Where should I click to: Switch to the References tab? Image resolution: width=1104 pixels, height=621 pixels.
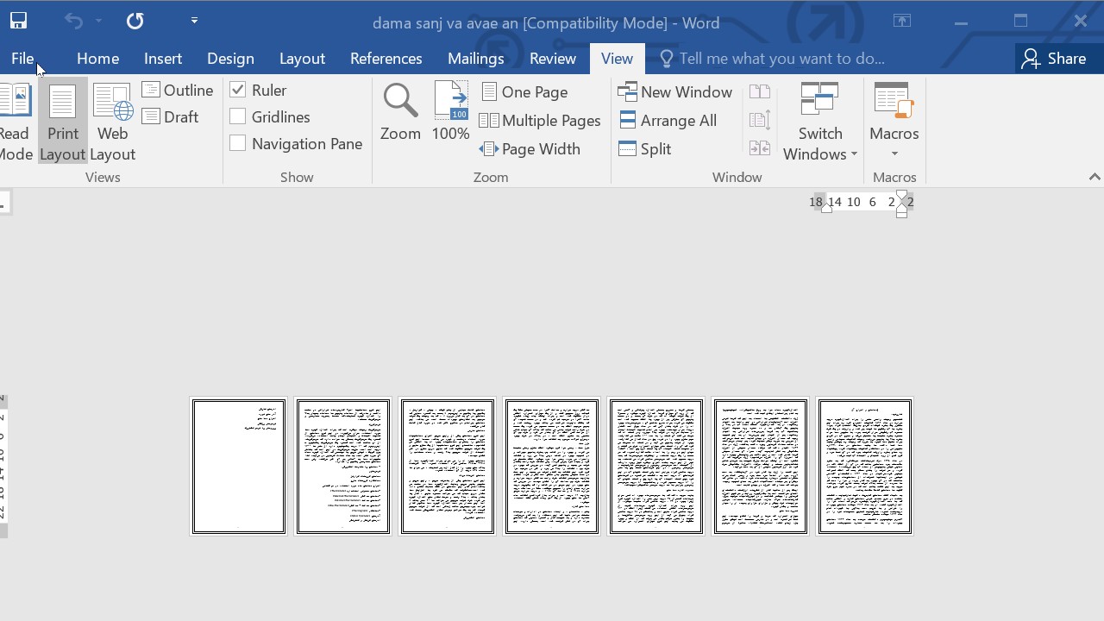[x=386, y=59]
